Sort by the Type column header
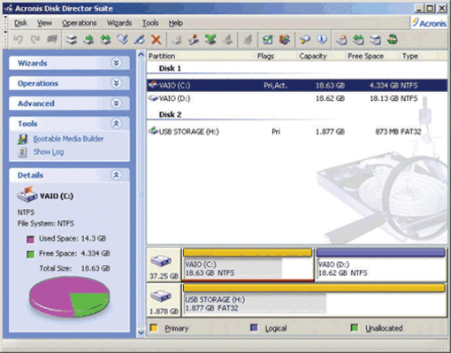The width and height of the screenshot is (451, 353). [x=419, y=56]
